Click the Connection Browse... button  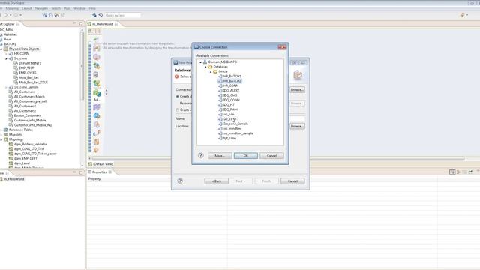(x=297, y=90)
